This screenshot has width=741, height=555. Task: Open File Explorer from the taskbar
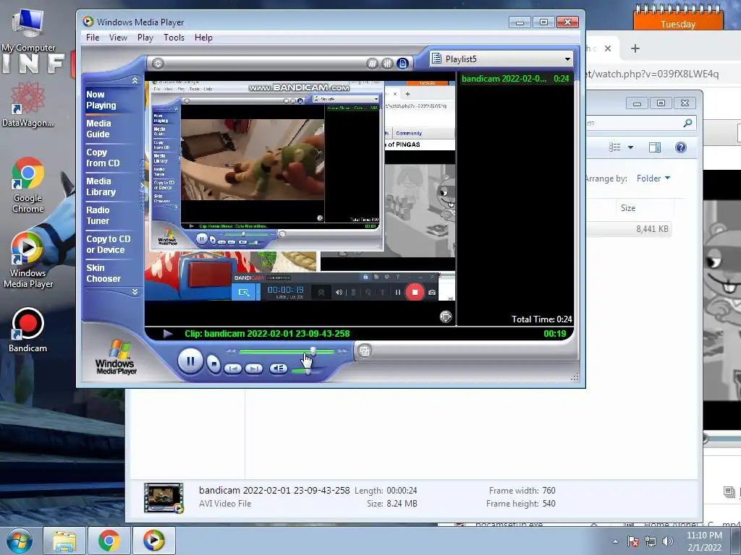pyautogui.click(x=64, y=541)
